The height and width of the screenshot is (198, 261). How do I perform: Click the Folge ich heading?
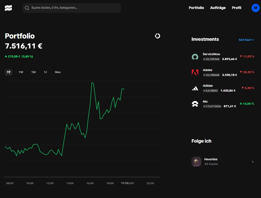(x=201, y=141)
